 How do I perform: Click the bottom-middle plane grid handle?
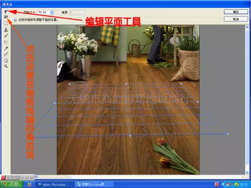point(130,136)
